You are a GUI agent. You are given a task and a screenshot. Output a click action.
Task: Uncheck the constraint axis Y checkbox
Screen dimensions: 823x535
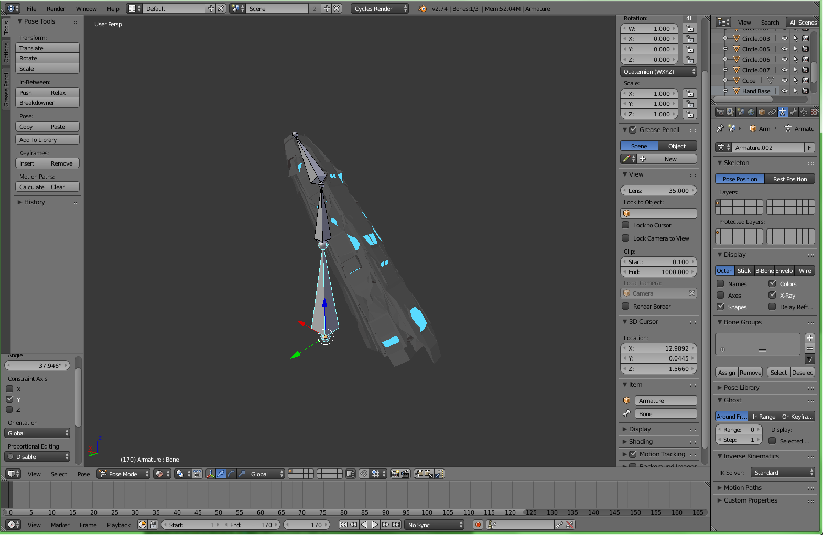[x=9, y=399]
